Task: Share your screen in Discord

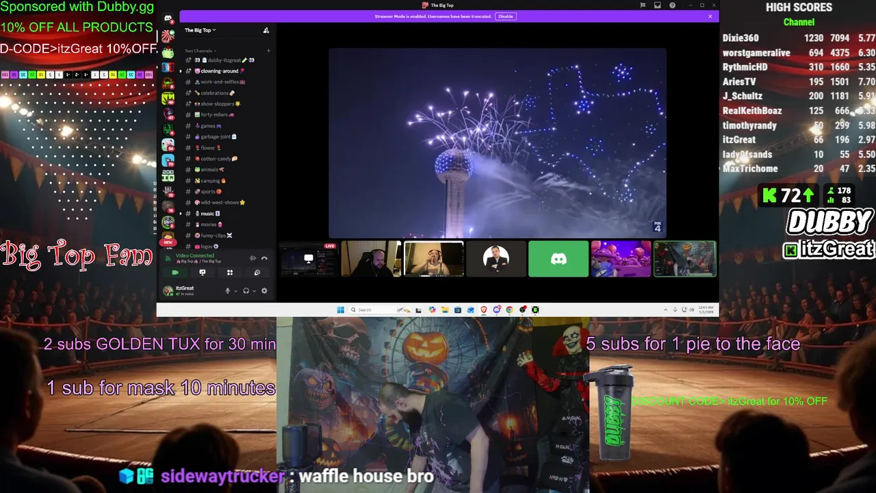Action: tap(203, 273)
